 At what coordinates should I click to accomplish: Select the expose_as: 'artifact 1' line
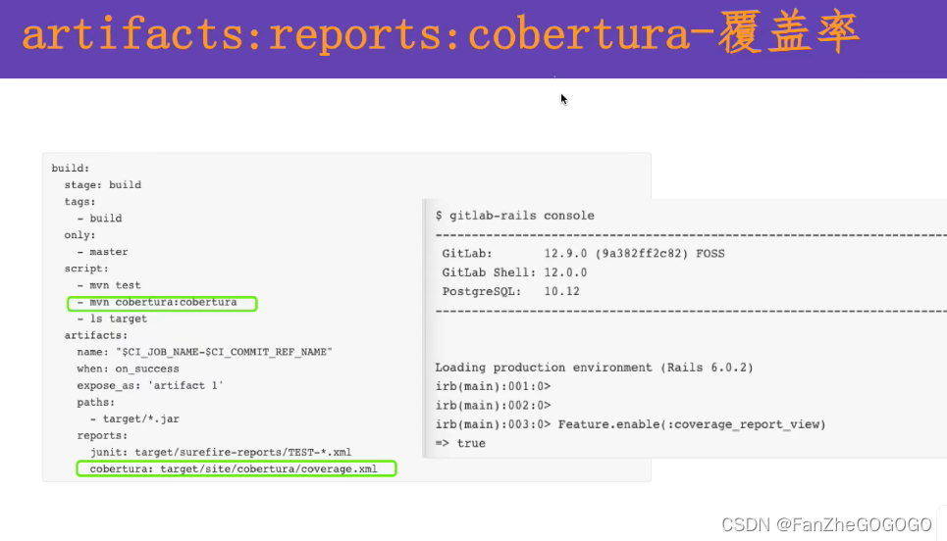tap(150, 386)
